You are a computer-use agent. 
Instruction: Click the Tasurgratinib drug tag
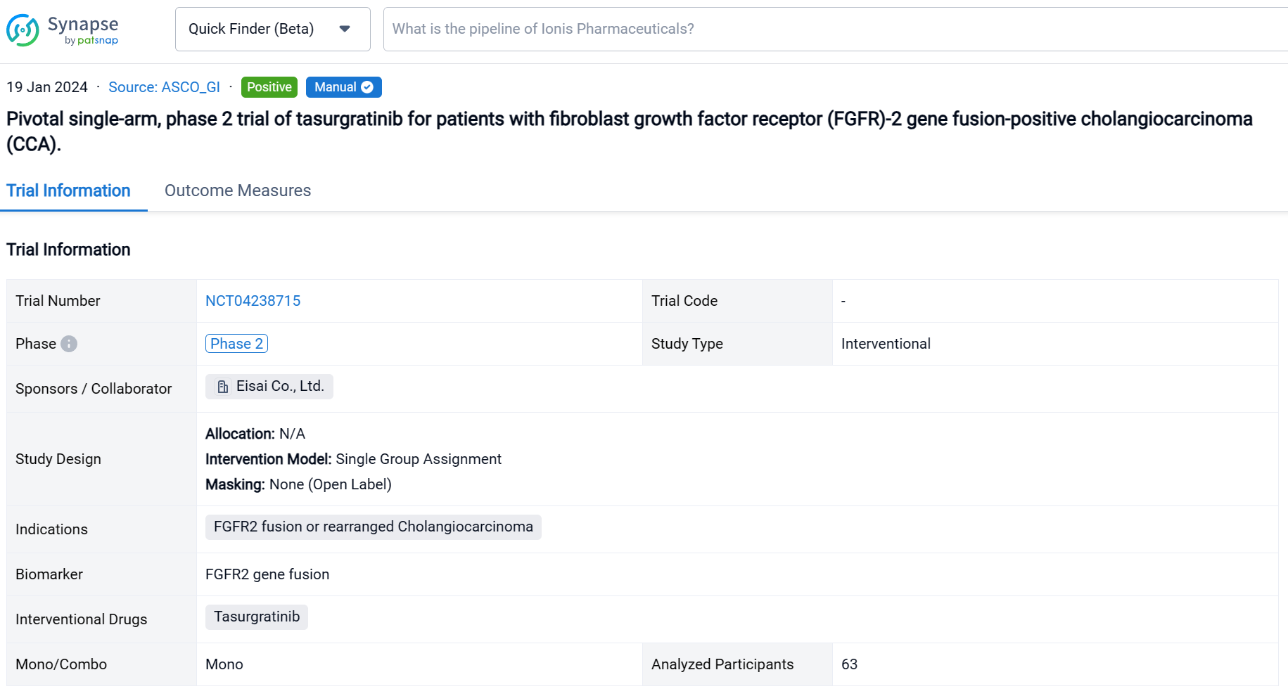[256, 617]
